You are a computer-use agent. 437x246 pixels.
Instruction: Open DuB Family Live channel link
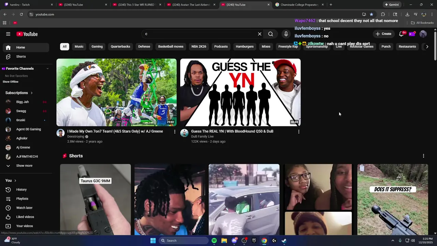tap(202, 137)
